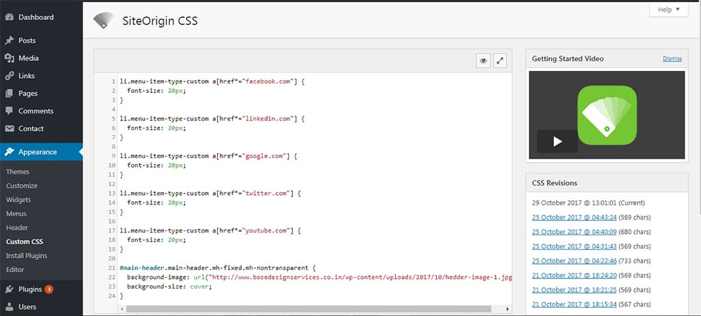The width and height of the screenshot is (701, 316).
Task: Select Themes in the Appearance submenu
Action: coord(18,172)
